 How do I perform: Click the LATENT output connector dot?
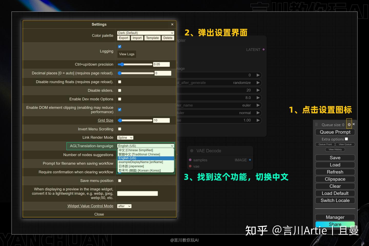pos(263,50)
